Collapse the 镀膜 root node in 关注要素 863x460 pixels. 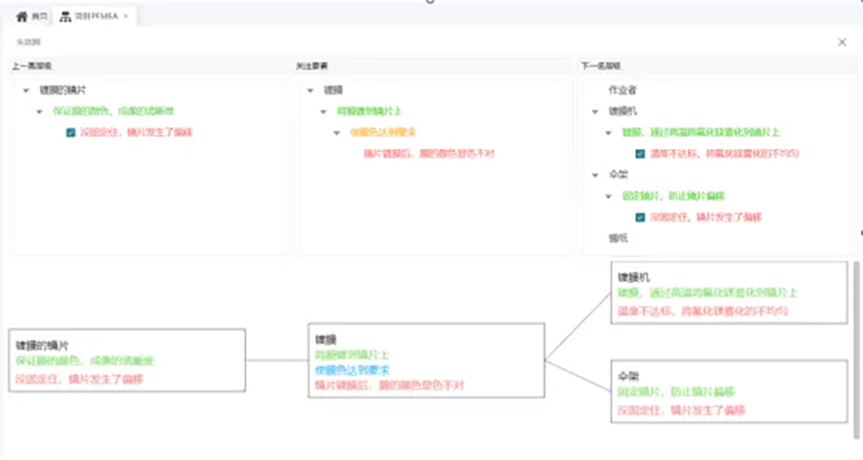click(x=310, y=90)
